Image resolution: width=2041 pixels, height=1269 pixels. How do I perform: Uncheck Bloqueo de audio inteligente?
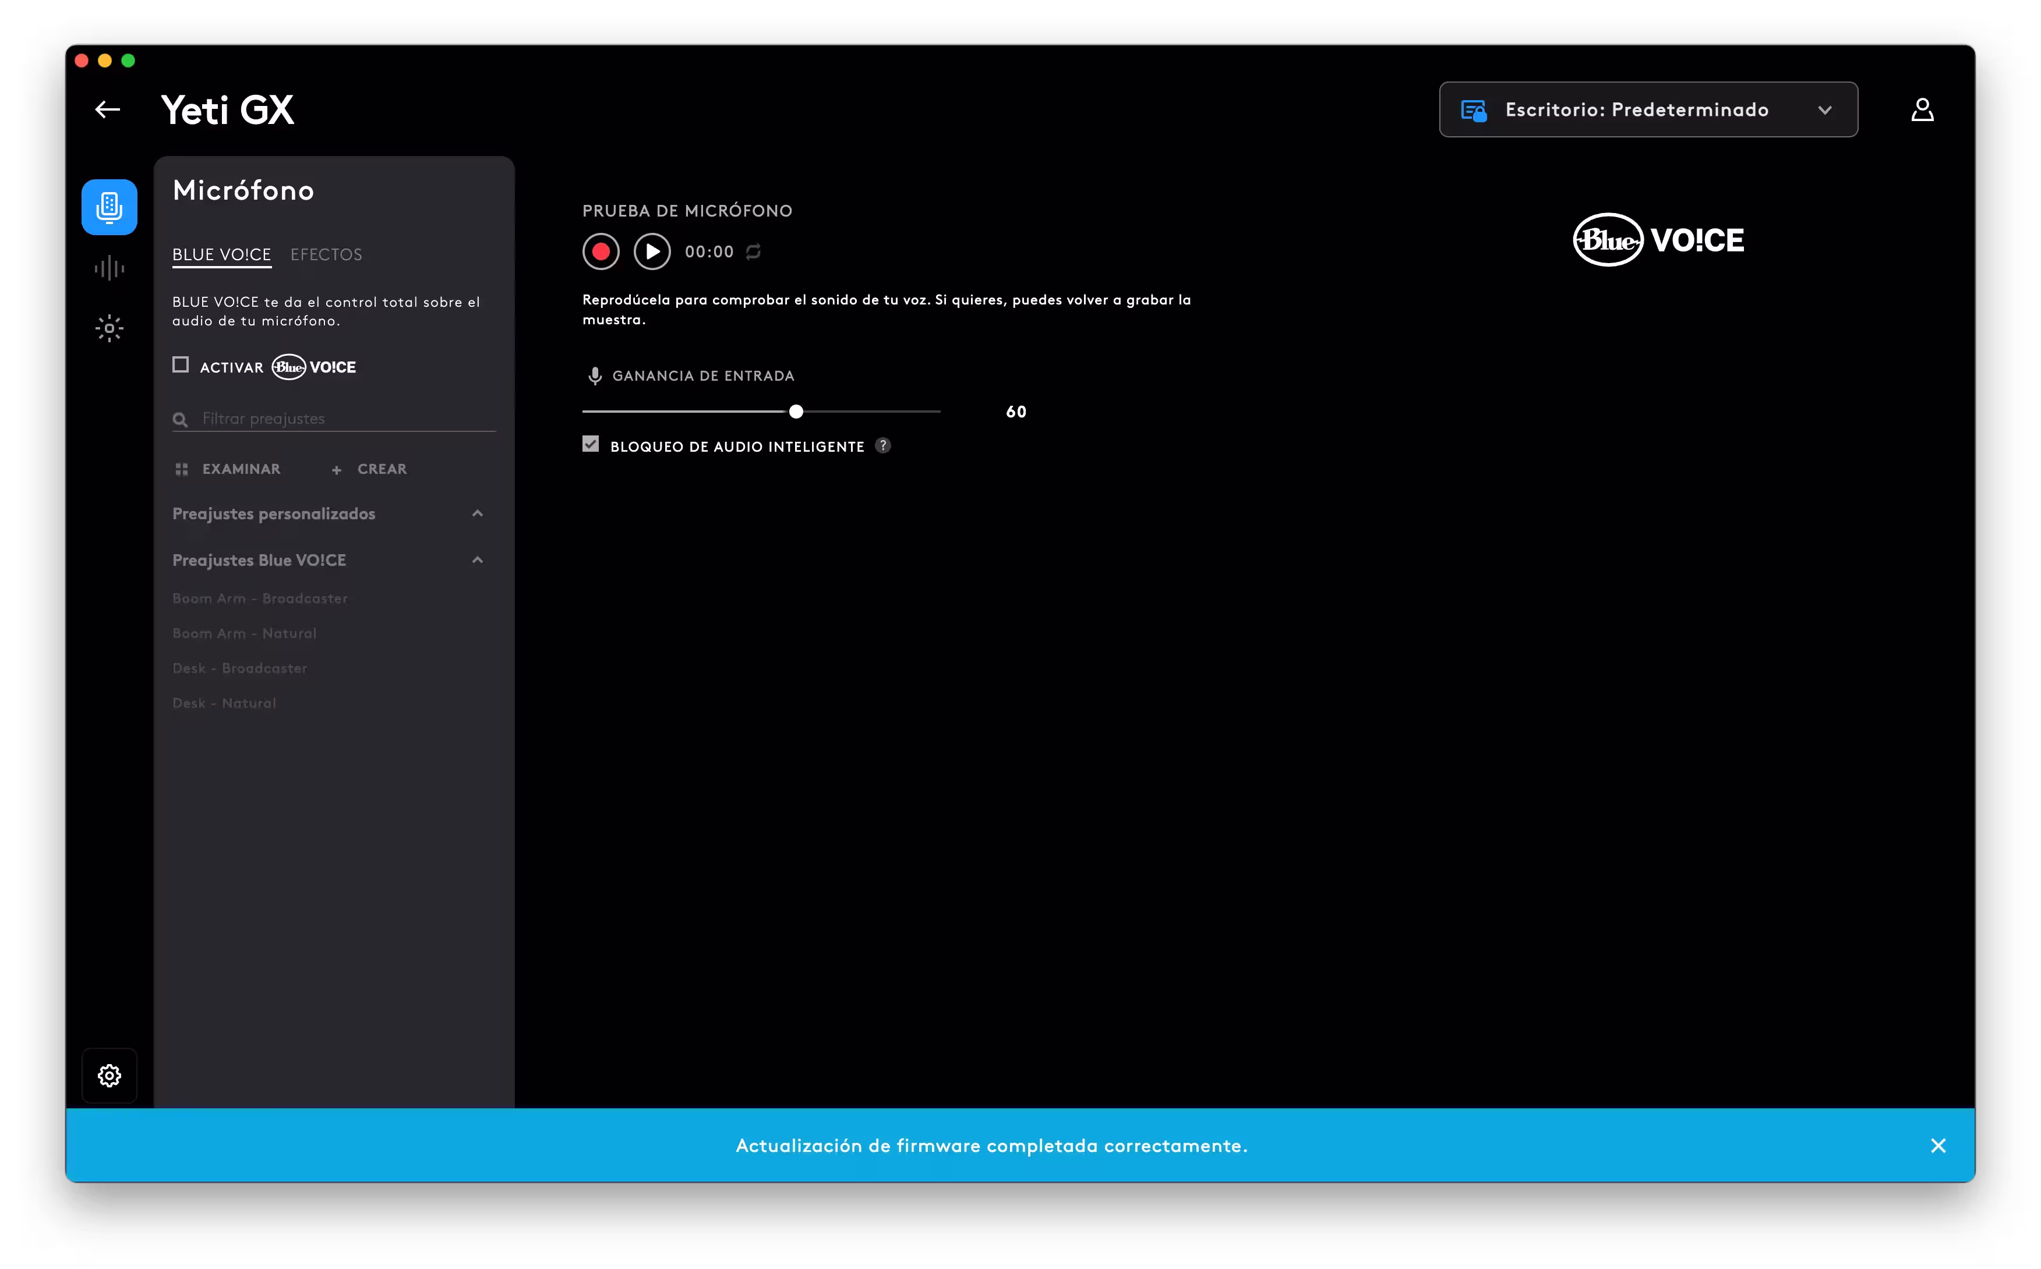pos(591,445)
